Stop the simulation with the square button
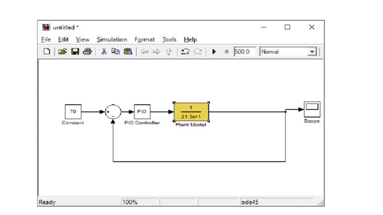This screenshot has width=383, height=215. coord(227,52)
